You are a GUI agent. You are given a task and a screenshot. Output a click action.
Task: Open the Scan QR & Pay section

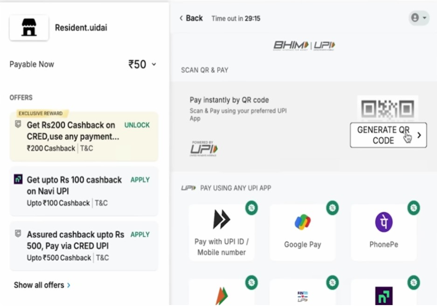pos(205,70)
